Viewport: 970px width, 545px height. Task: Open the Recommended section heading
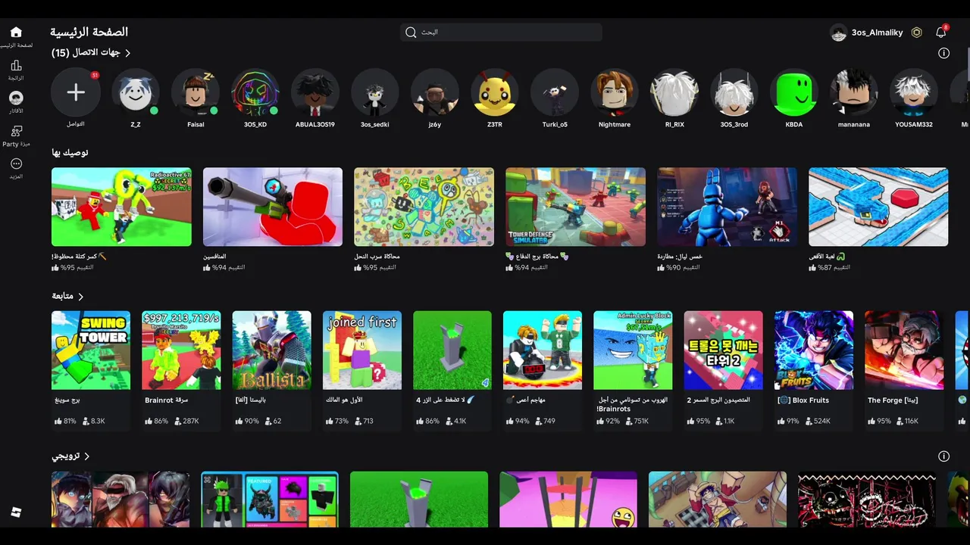pyautogui.click(x=70, y=153)
